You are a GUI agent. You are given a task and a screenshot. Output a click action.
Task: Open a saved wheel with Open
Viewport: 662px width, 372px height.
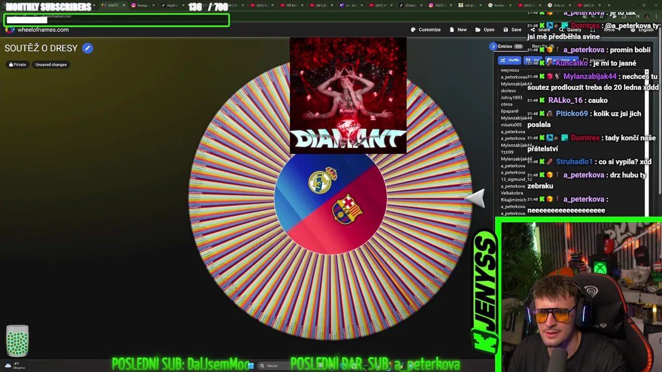coord(485,29)
